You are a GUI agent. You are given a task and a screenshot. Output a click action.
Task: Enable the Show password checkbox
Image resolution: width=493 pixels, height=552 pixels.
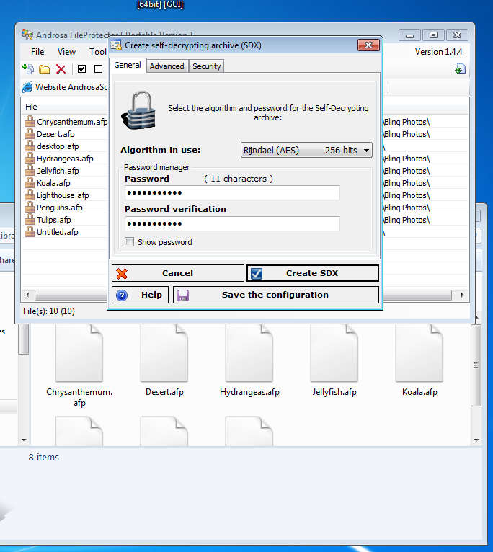point(129,242)
